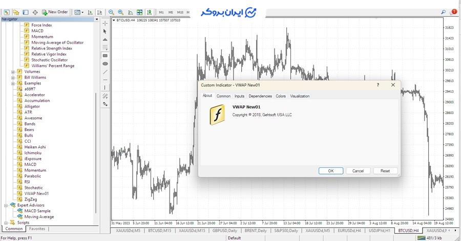This screenshot has height=241, width=461.
Task: Switch to the Colors tab
Action: 281,96
